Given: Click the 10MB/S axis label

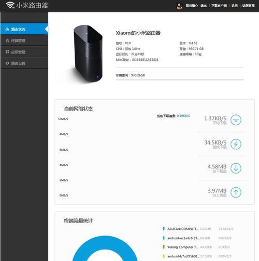Looking at the screenshot, I should (63, 119).
